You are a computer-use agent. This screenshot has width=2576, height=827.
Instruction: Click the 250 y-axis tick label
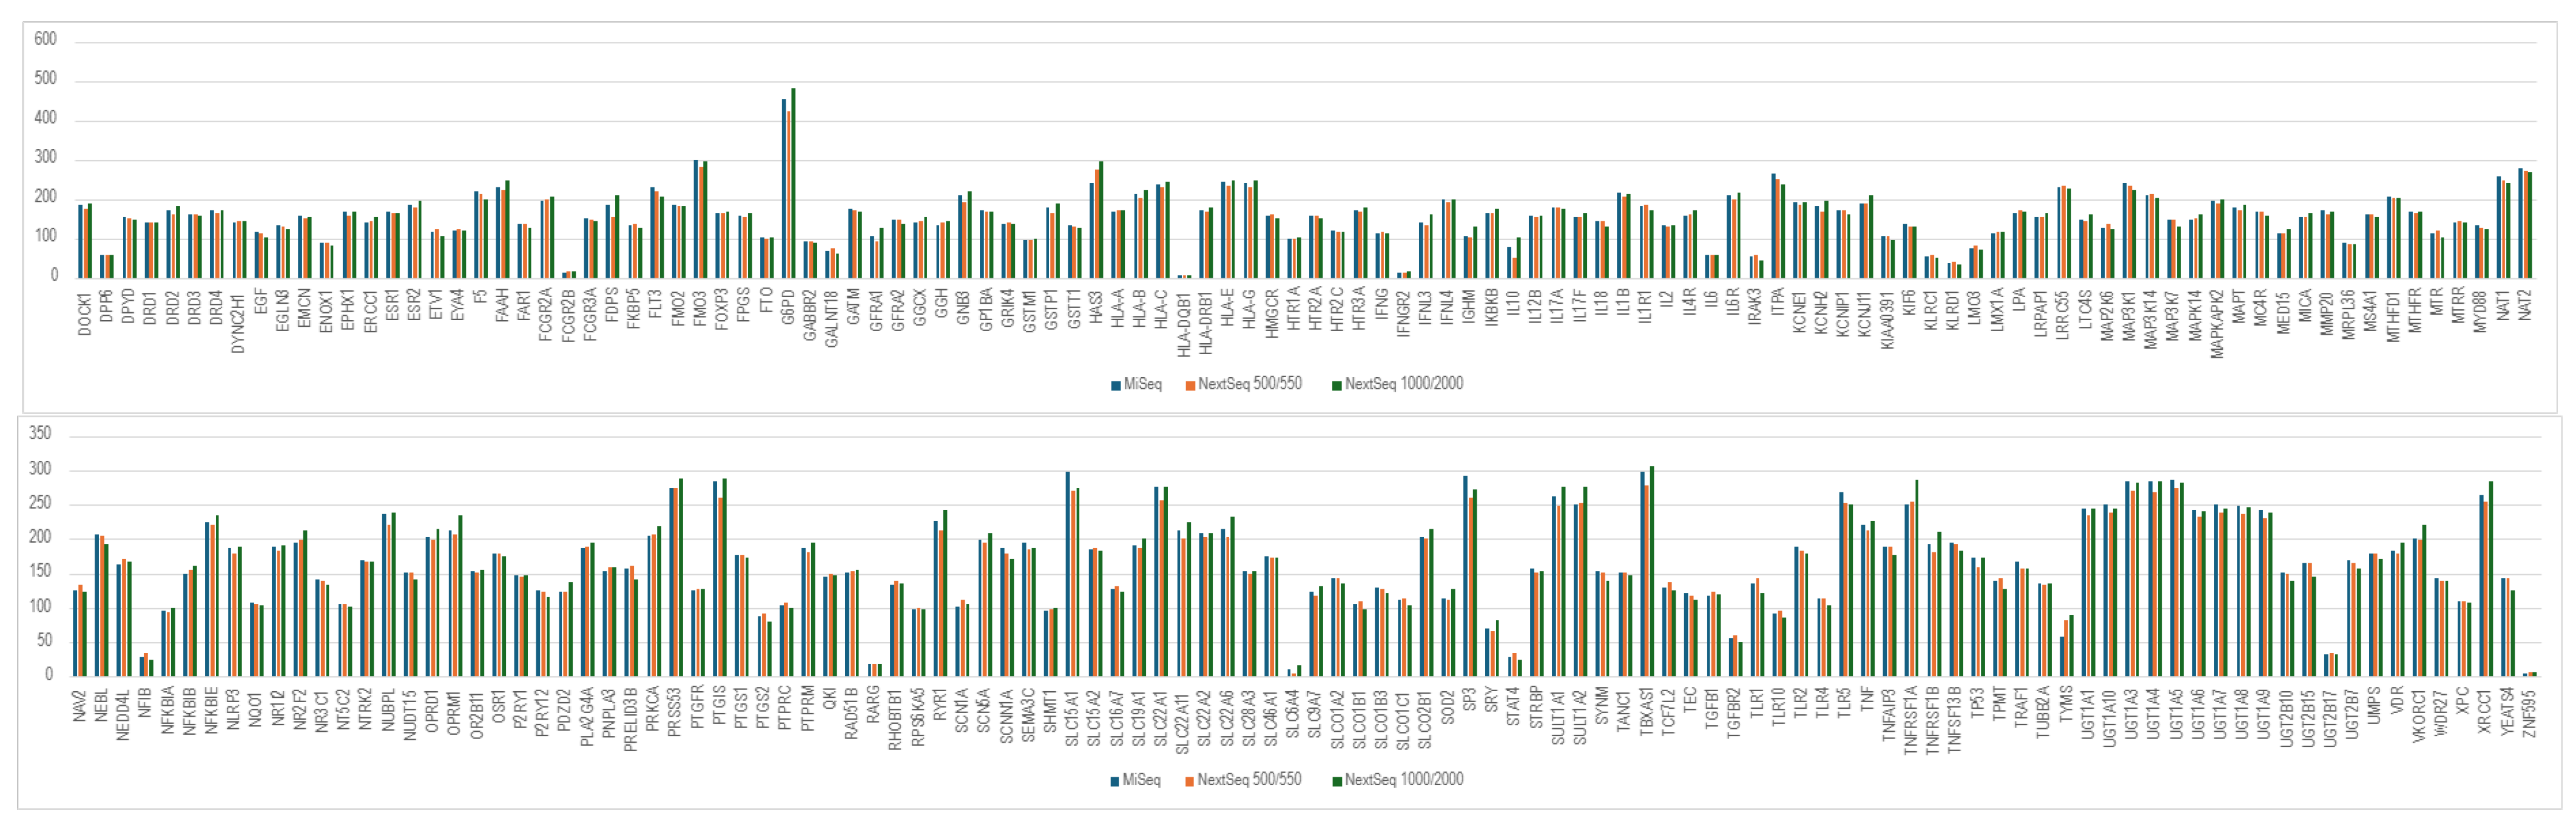40,503
